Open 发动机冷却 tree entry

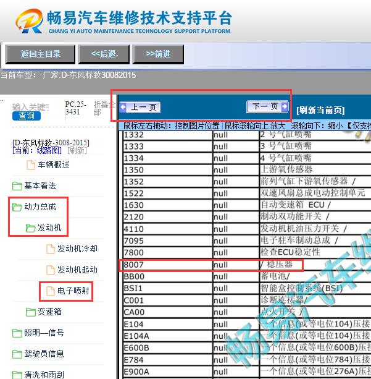77,249
